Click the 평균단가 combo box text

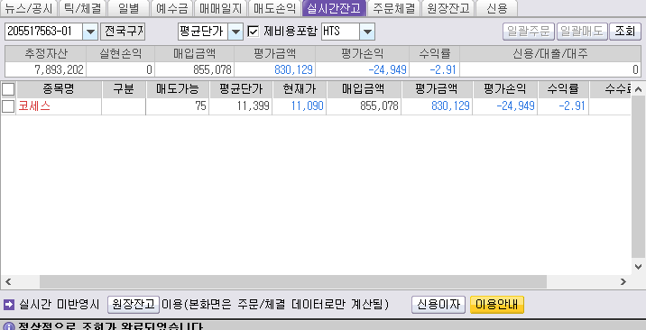(x=203, y=32)
